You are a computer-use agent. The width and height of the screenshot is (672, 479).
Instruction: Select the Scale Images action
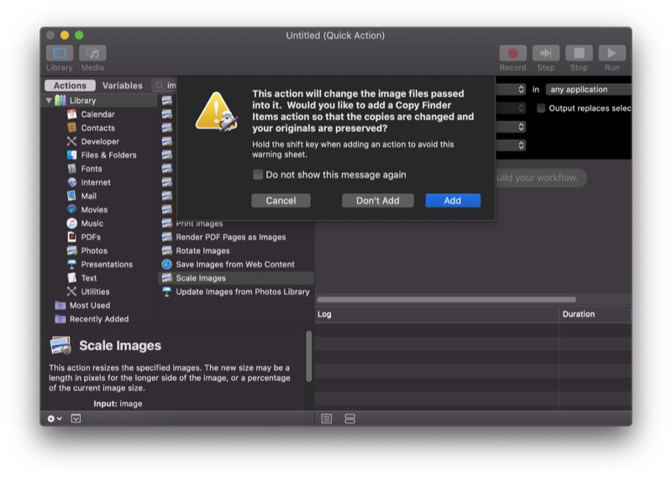[x=236, y=278]
